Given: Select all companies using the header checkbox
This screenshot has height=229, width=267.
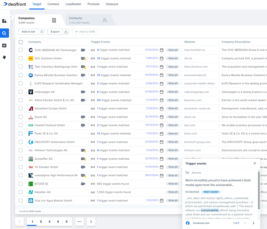Looking at the screenshot, I should pyautogui.click(x=21, y=42).
